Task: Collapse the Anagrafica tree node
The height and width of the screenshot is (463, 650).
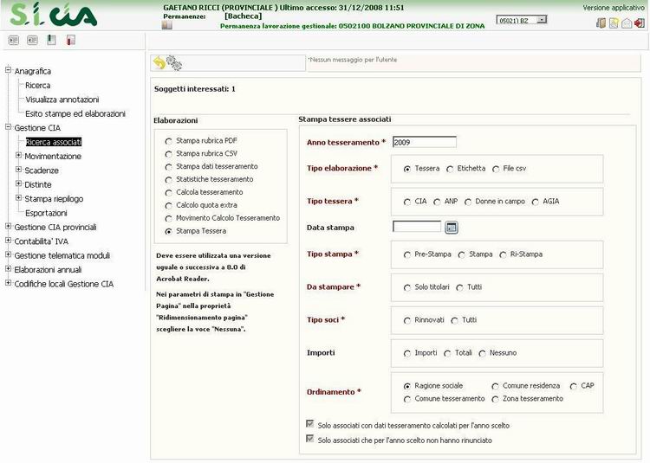Action: point(8,70)
